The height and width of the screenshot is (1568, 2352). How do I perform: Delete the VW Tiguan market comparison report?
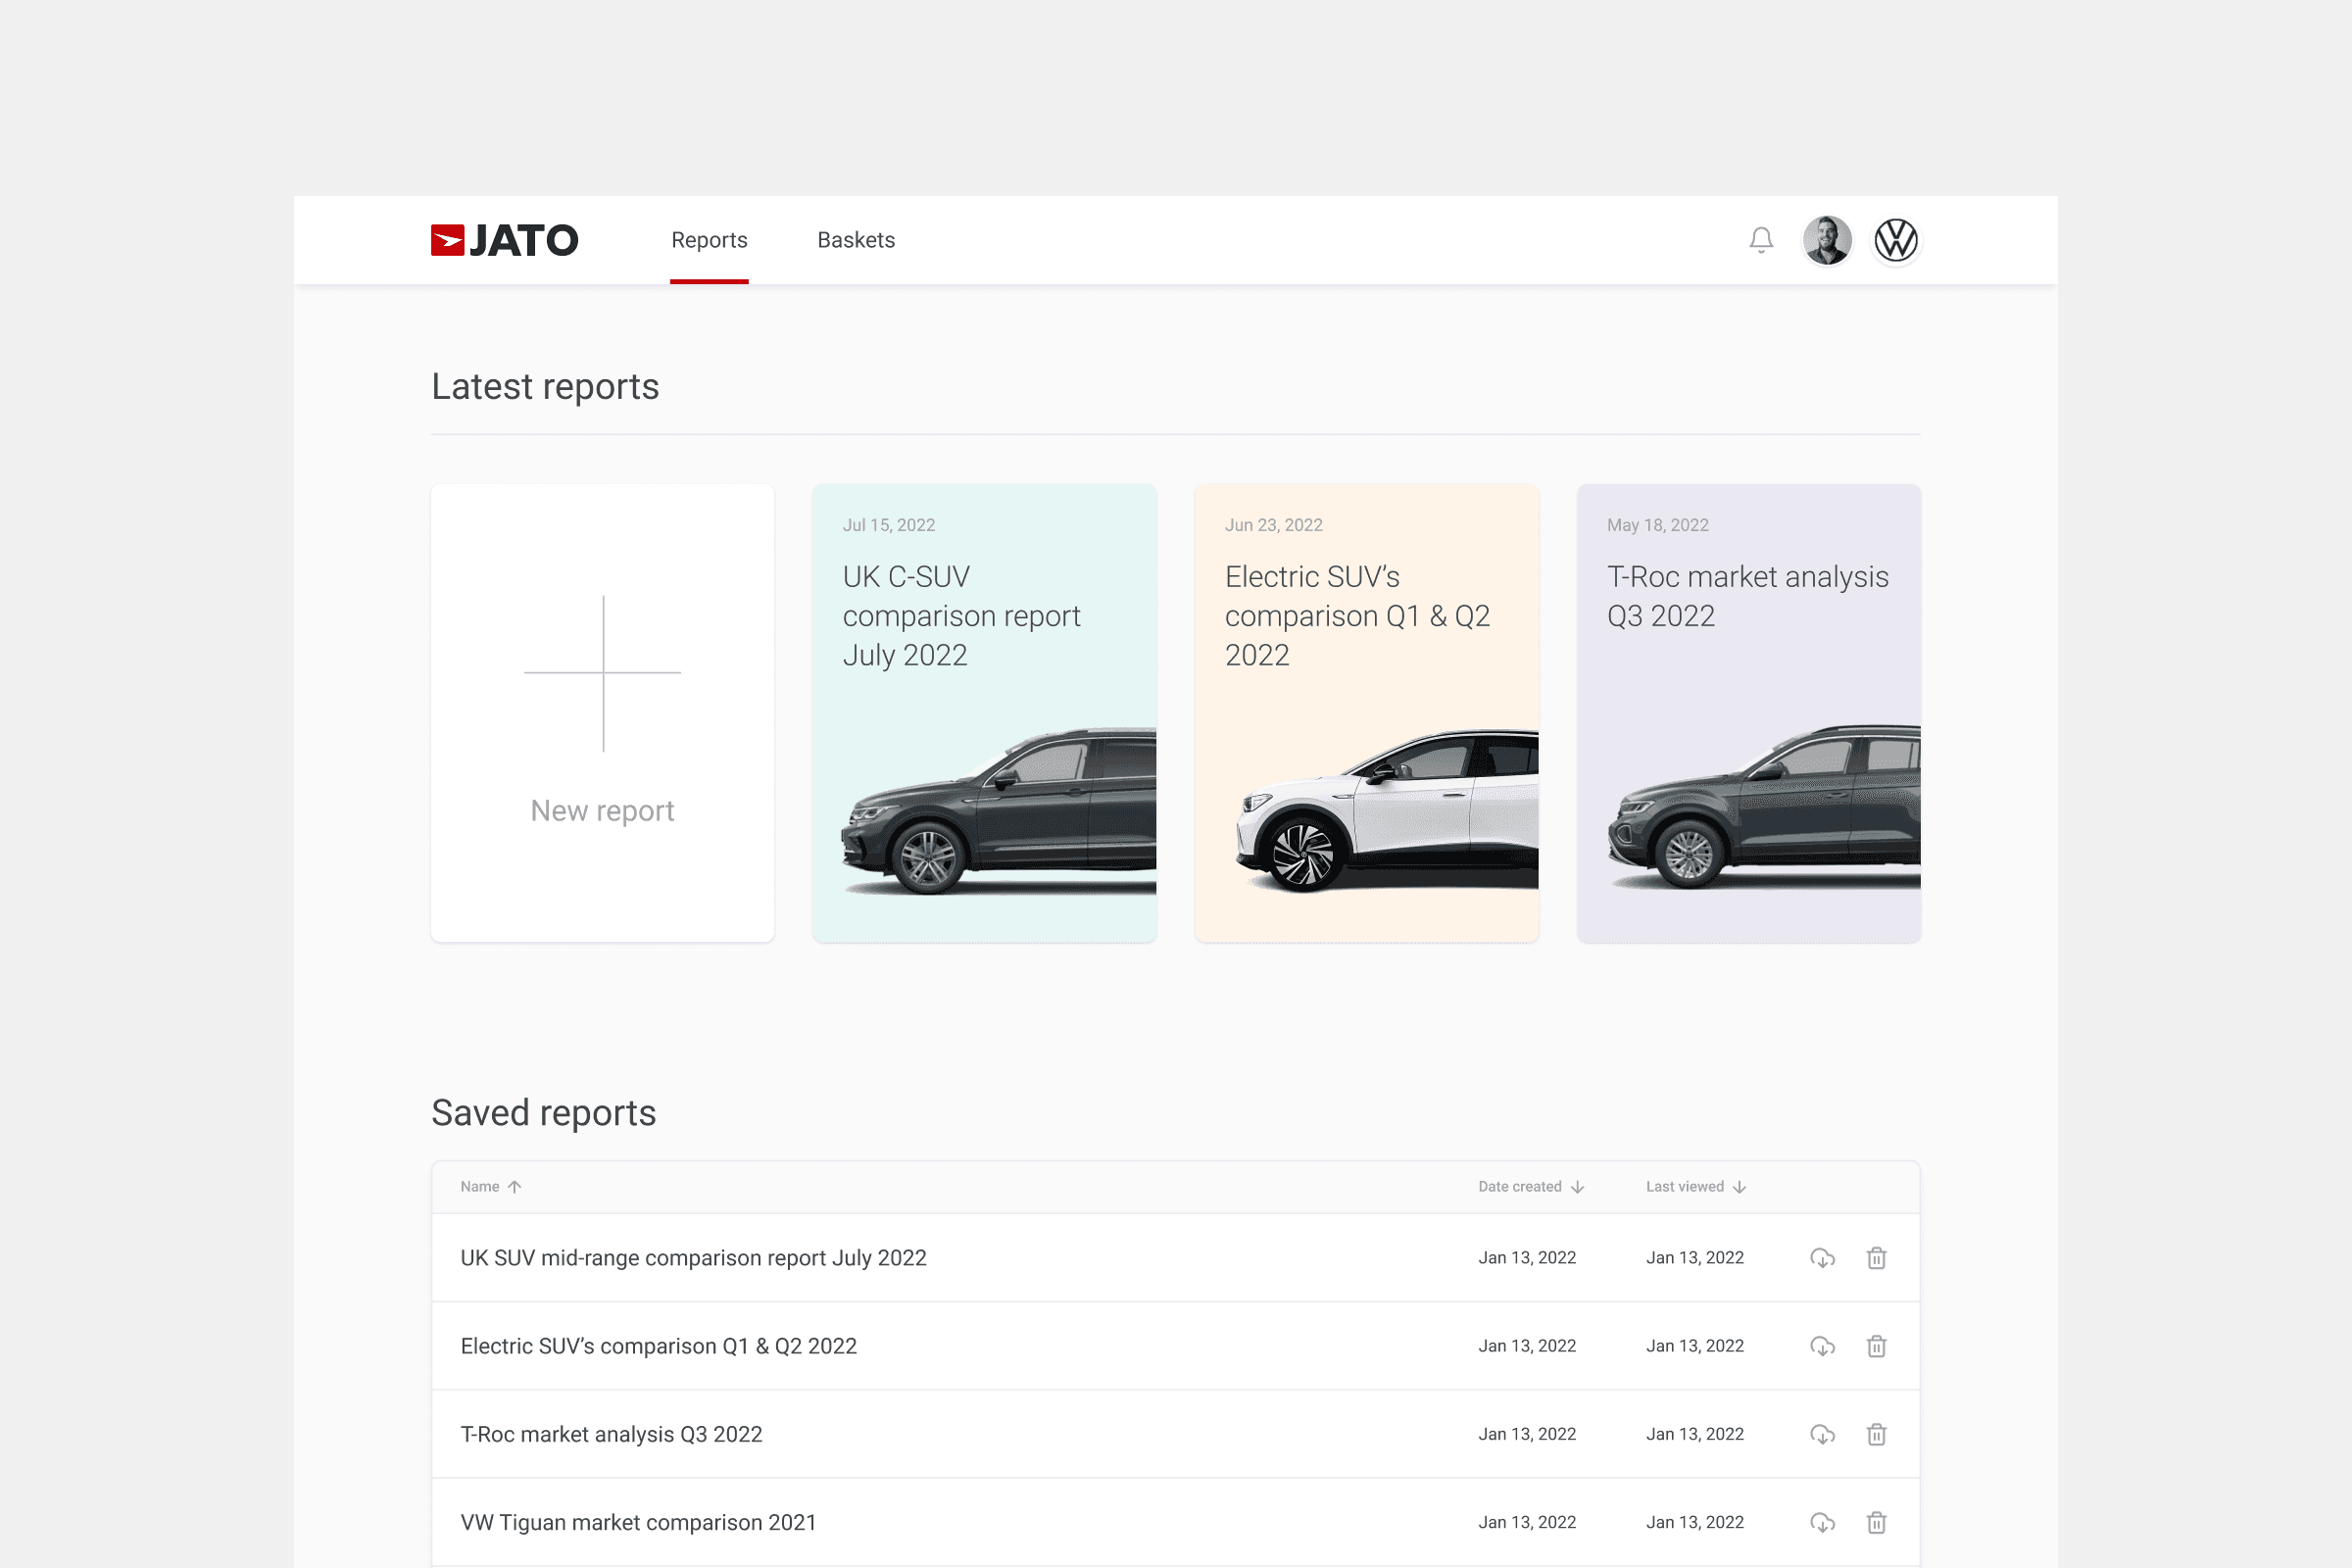(1877, 1521)
